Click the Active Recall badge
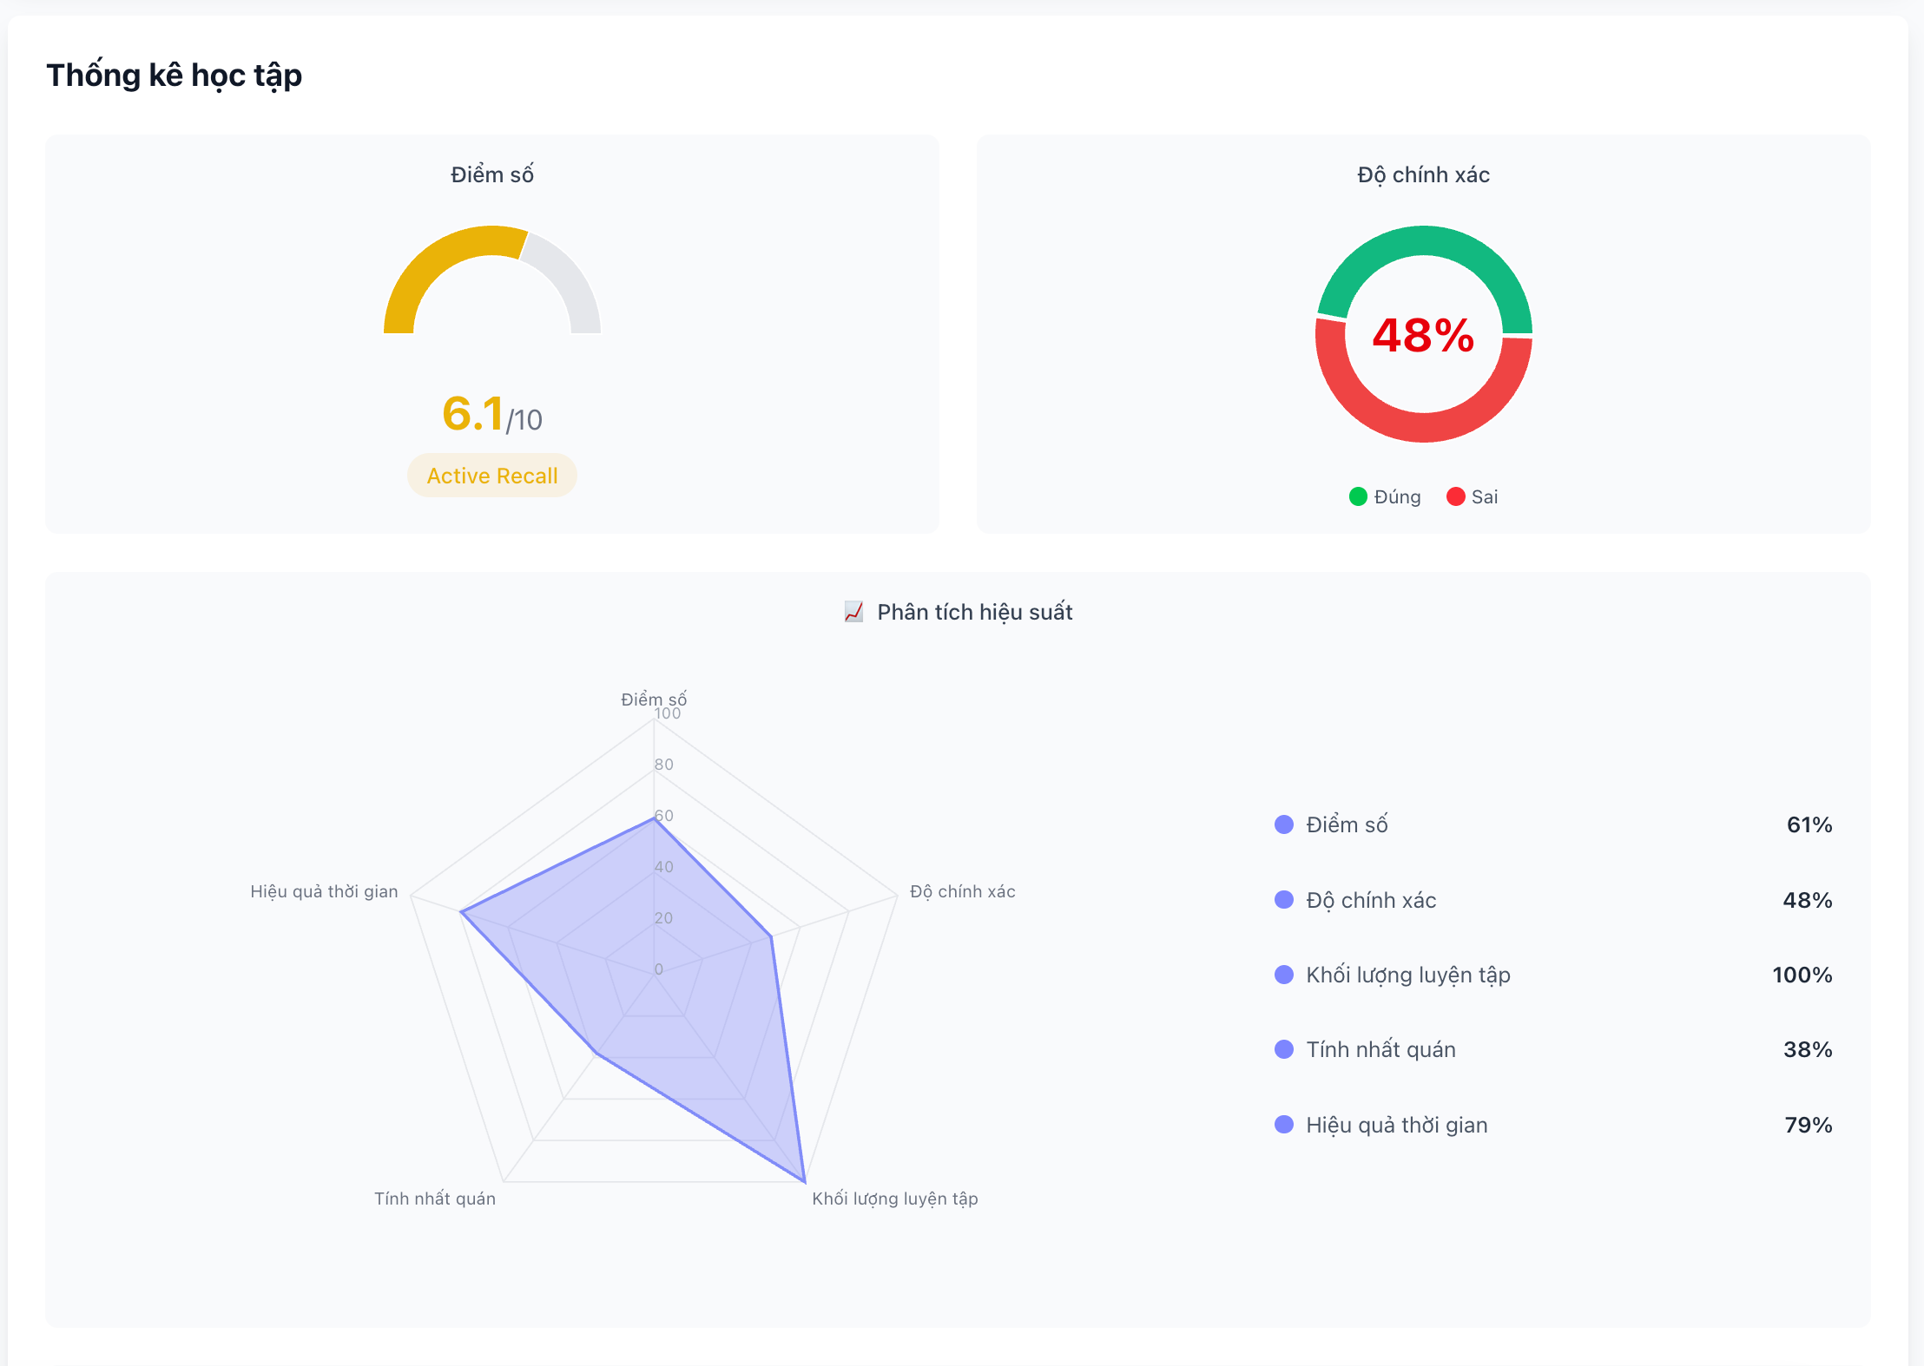 point(492,476)
